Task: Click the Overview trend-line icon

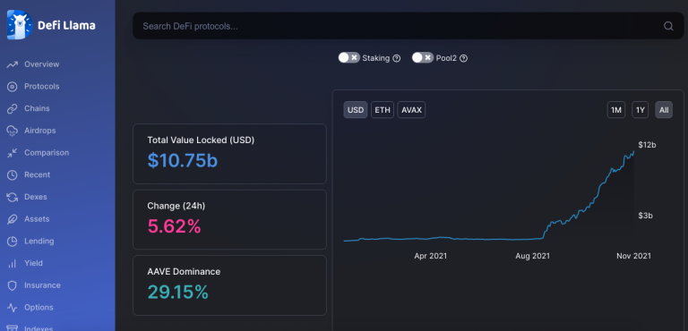Action: [13, 64]
